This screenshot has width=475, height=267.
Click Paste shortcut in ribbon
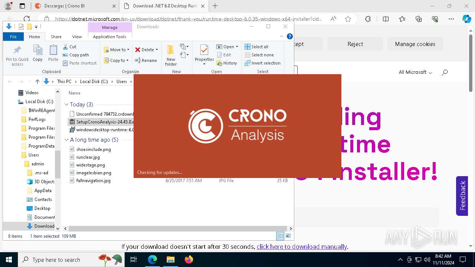tap(79, 63)
